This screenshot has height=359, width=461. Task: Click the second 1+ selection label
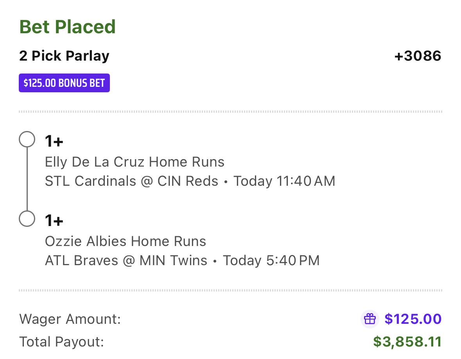coord(54,221)
